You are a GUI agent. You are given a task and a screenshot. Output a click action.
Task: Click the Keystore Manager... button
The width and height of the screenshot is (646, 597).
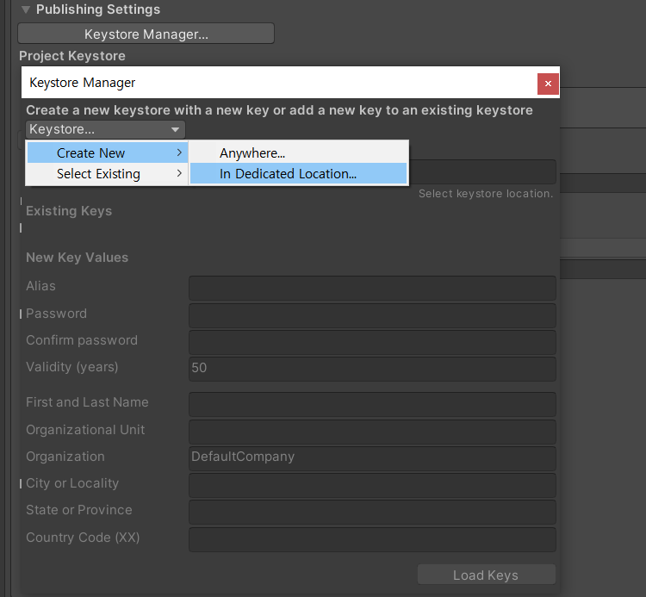click(146, 34)
